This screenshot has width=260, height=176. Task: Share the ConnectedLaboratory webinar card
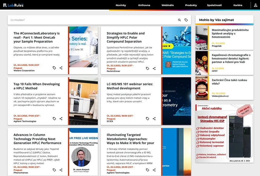61,68
